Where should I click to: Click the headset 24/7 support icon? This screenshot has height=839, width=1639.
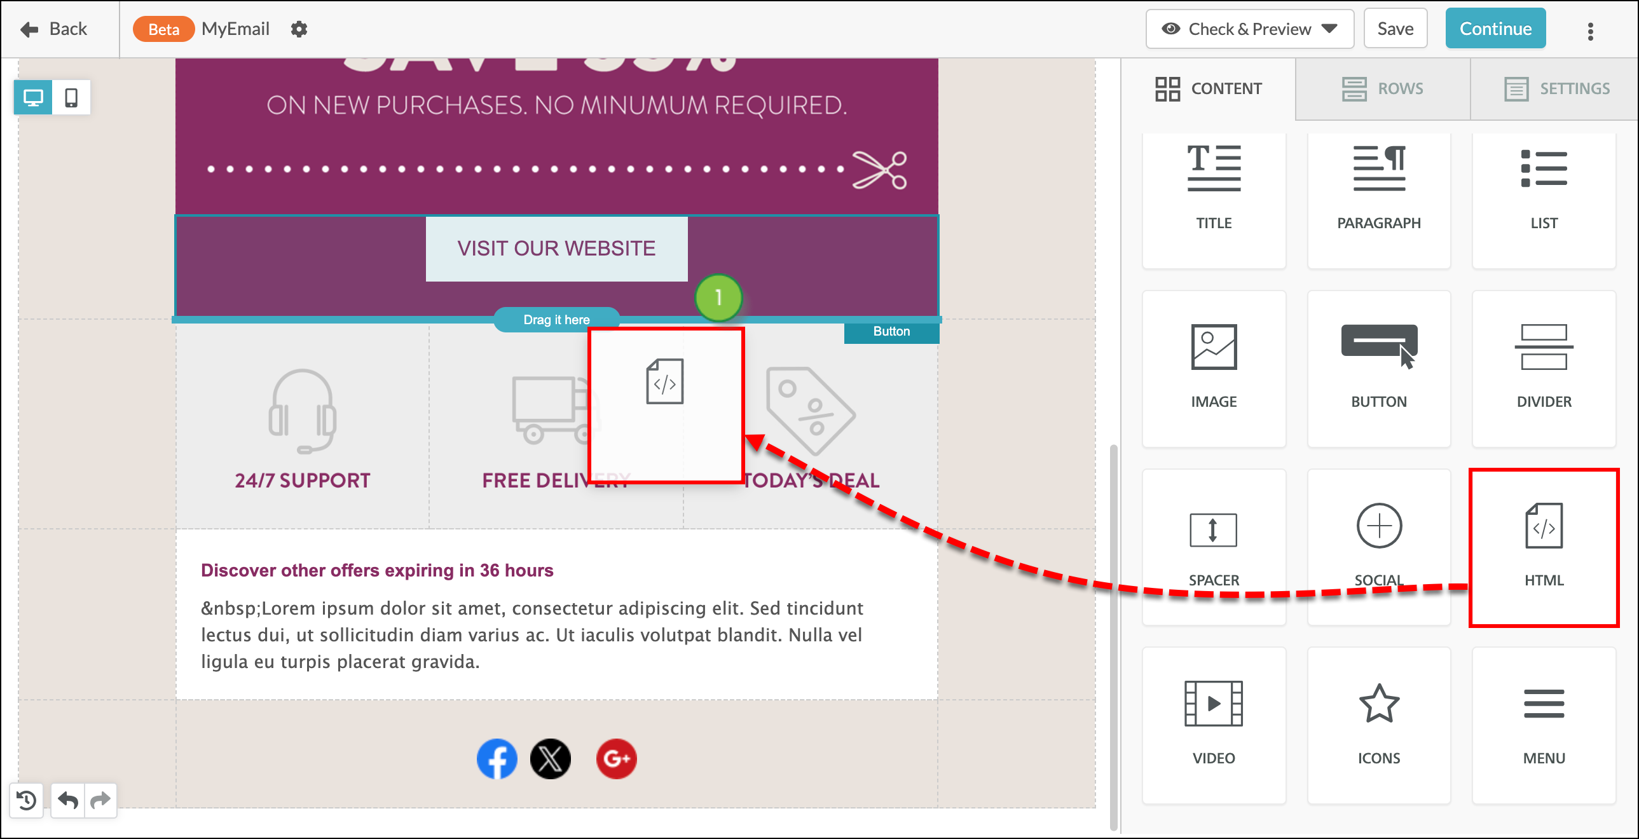coord(302,411)
